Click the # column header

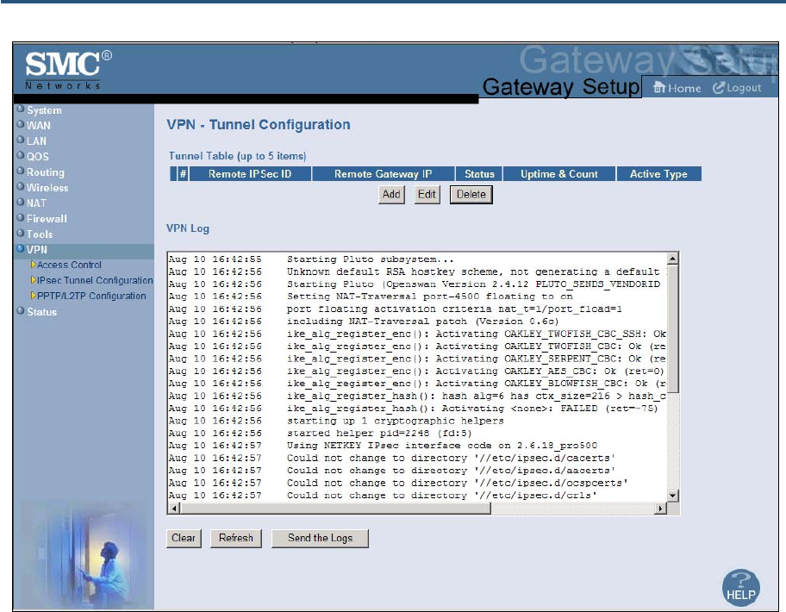point(183,174)
